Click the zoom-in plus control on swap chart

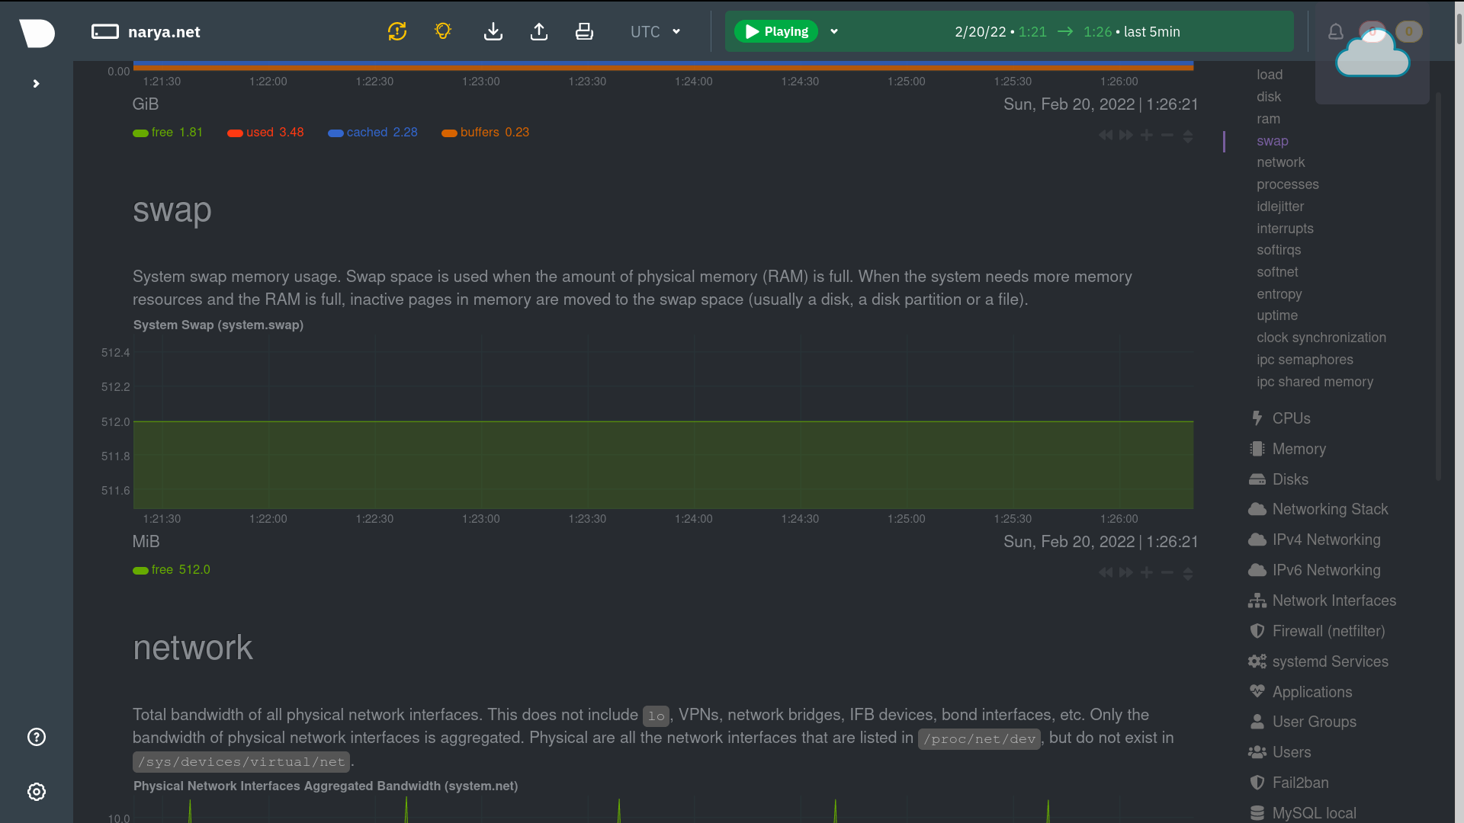(x=1146, y=573)
